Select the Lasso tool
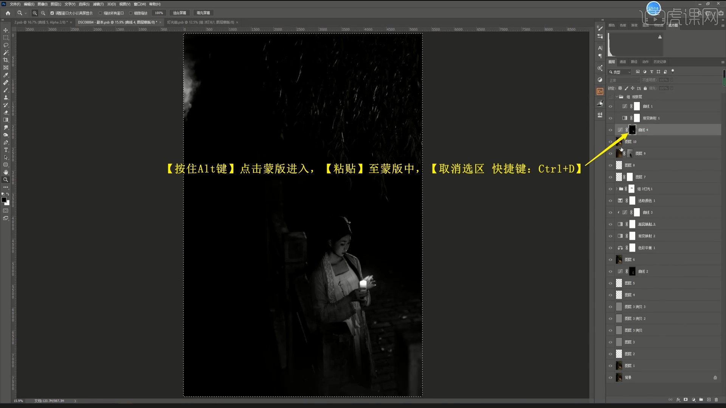 tap(6, 45)
